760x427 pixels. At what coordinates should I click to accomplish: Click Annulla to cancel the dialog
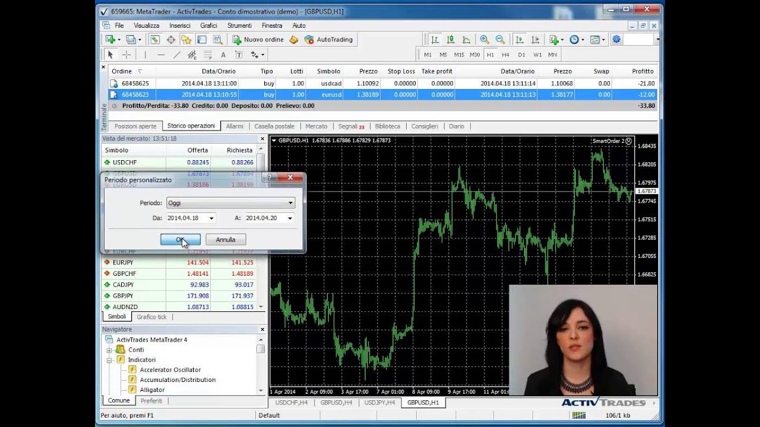tap(226, 240)
